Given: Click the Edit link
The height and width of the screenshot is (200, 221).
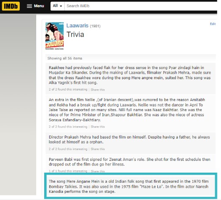Looking at the screenshot, I should pyautogui.click(x=213, y=24).
